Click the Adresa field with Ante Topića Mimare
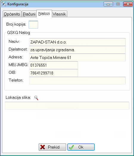 point(77,57)
